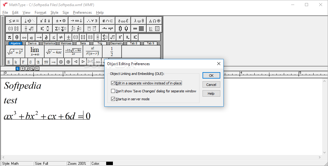Insert circled plus operator symbol
The width and height of the screenshot is (328, 166).
coord(68,62)
